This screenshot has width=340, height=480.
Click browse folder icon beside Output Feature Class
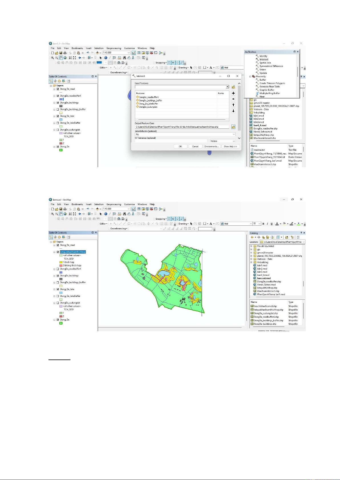pos(233,127)
